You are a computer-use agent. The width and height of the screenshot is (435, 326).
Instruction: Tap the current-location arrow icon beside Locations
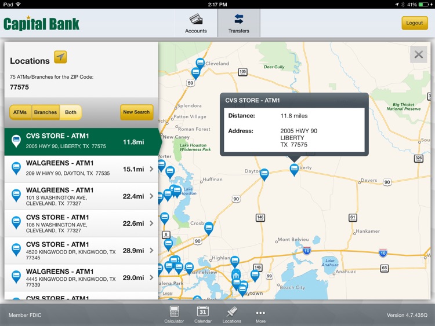coord(60,57)
